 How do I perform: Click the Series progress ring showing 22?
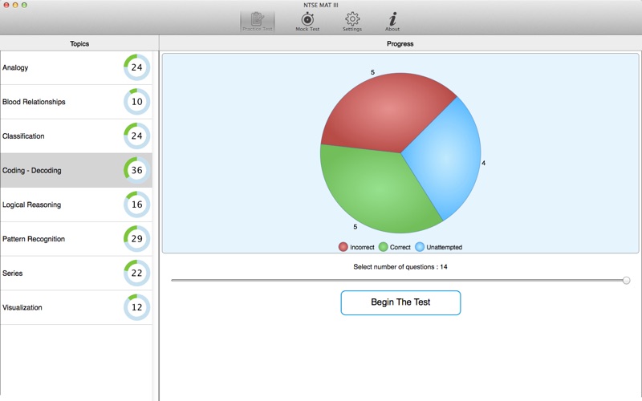pyautogui.click(x=136, y=273)
